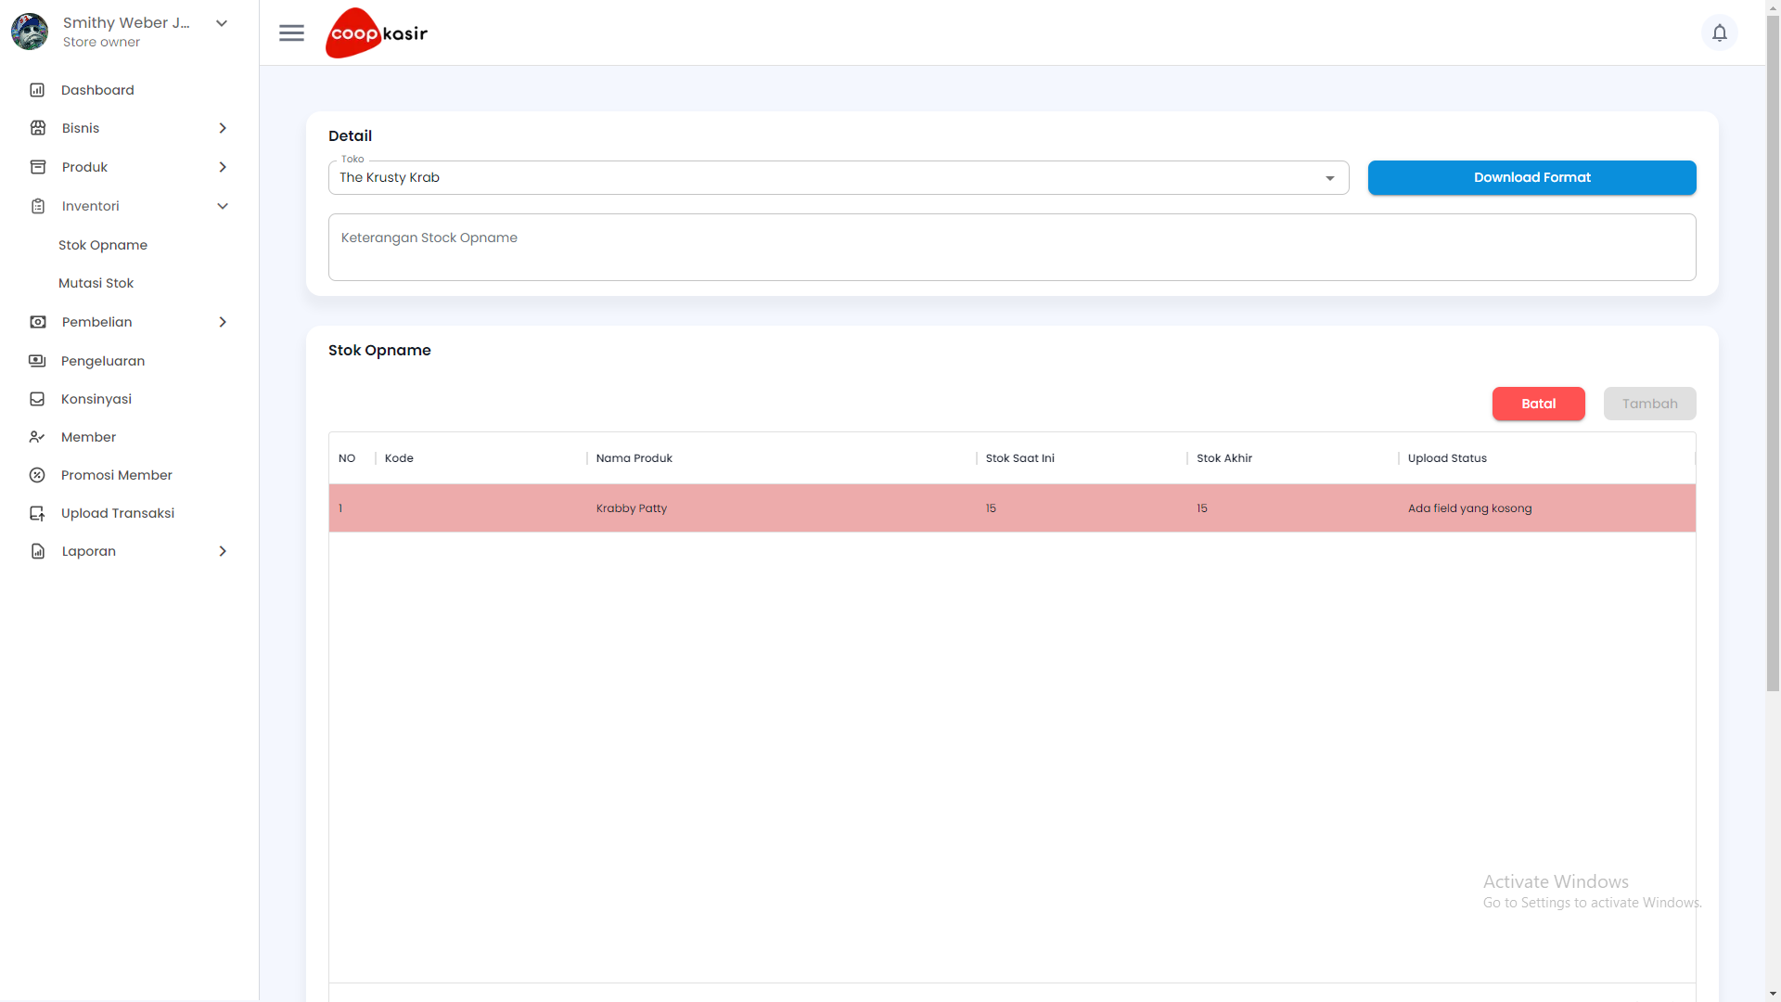Image resolution: width=1781 pixels, height=1002 pixels.
Task: Click the notification bell icon
Action: click(x=1720, y=32)
